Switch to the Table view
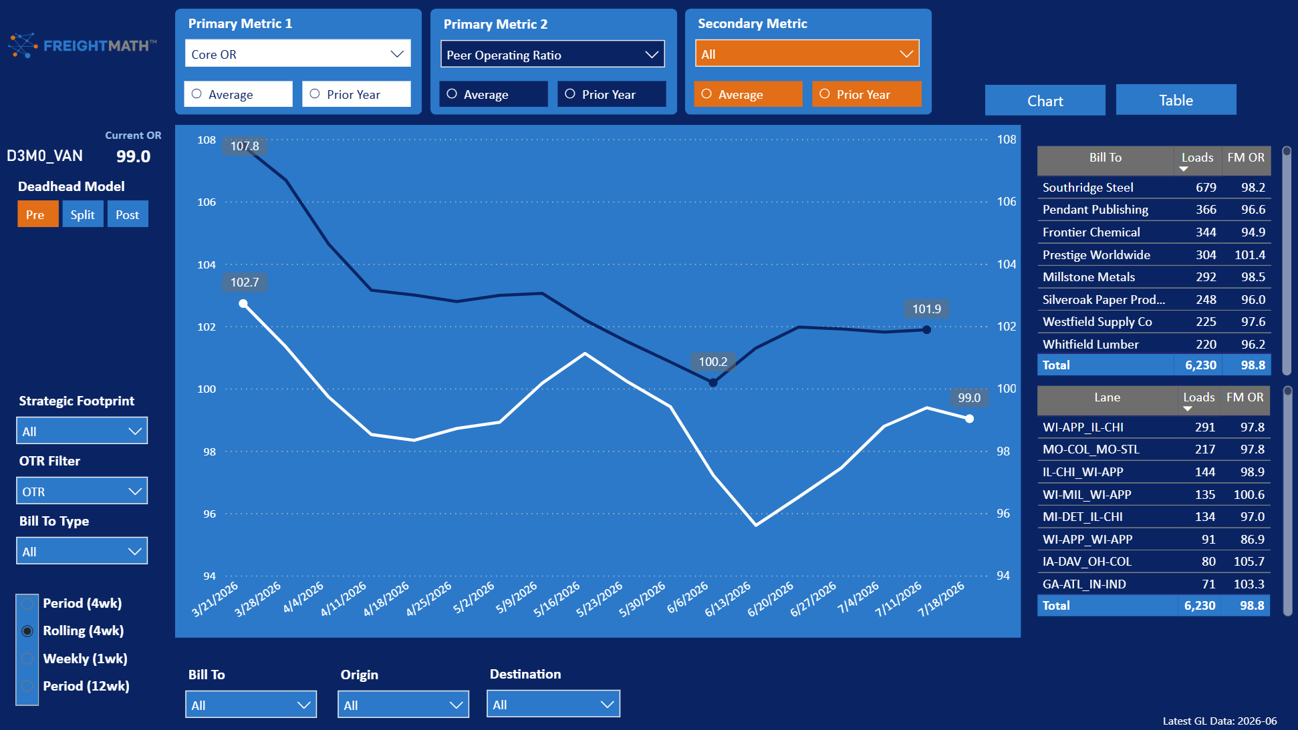Image resolution: width=1298 pixels, height=730 pixels. pyautogui.click(x=1176, y=100)
